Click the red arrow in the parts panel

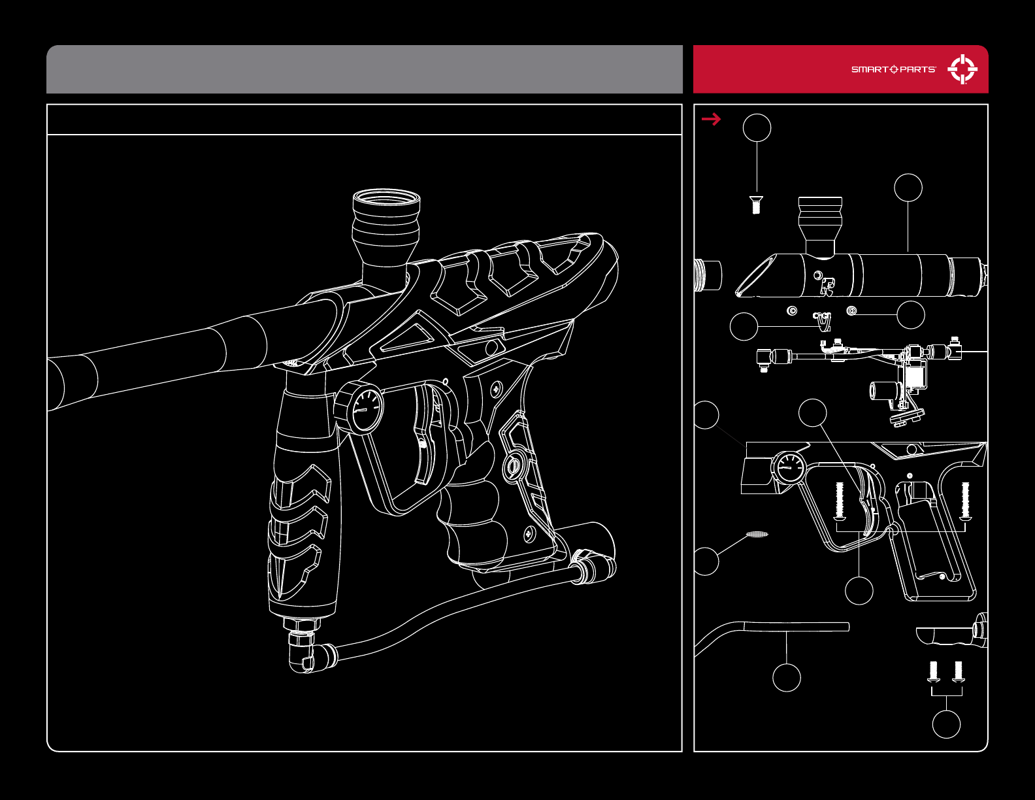point(711,119)
